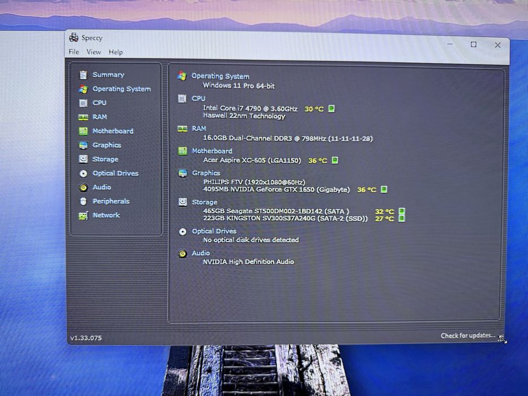Click the NVIDIA High Definition Audio text
The height and width of the screenshot is (396, 528).
(248, 261)
